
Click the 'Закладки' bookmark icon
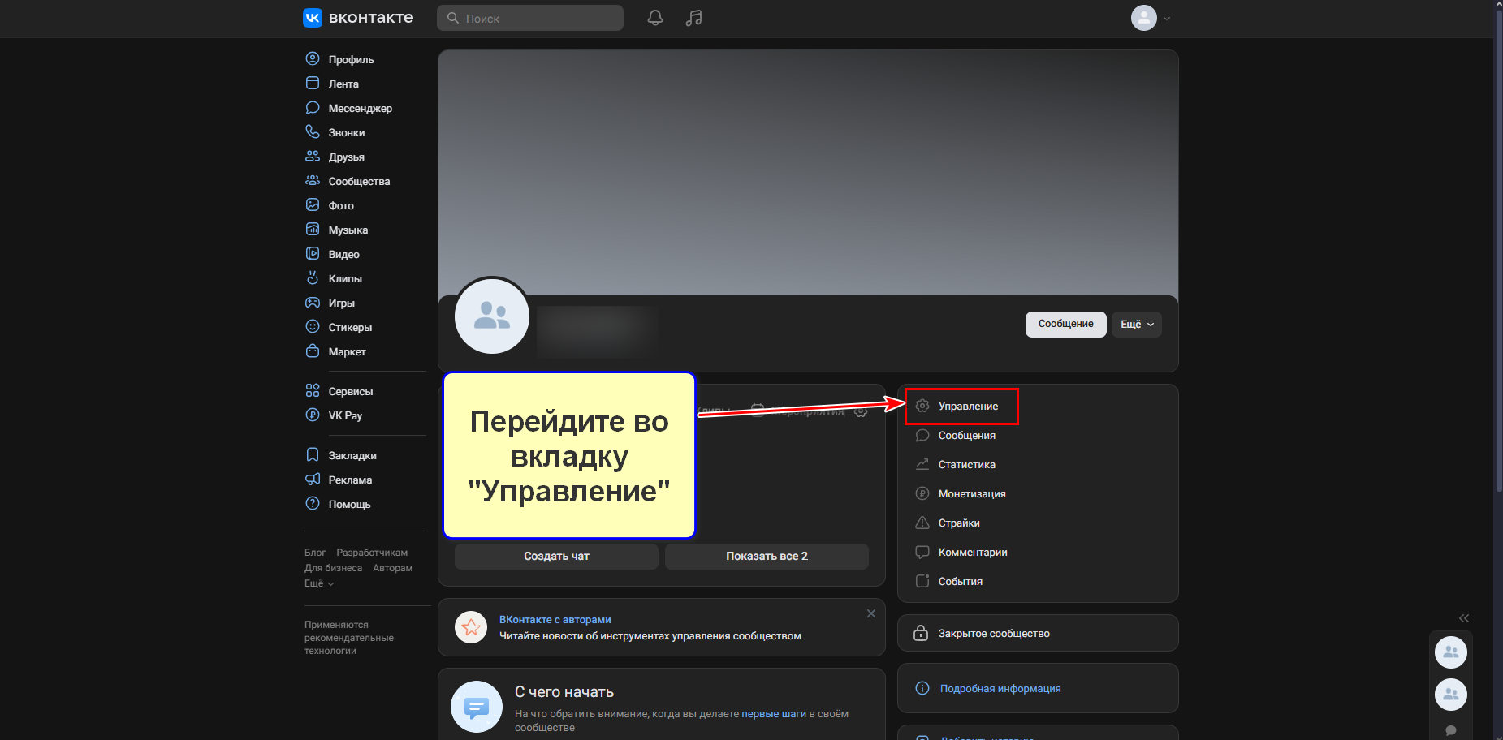coord(313,454)
